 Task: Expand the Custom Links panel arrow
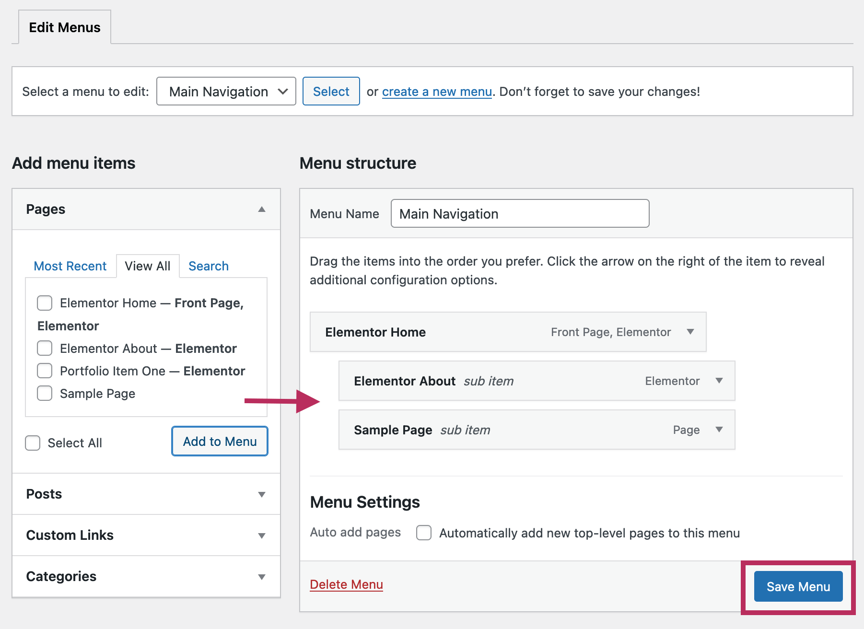[x=261, y=536]
